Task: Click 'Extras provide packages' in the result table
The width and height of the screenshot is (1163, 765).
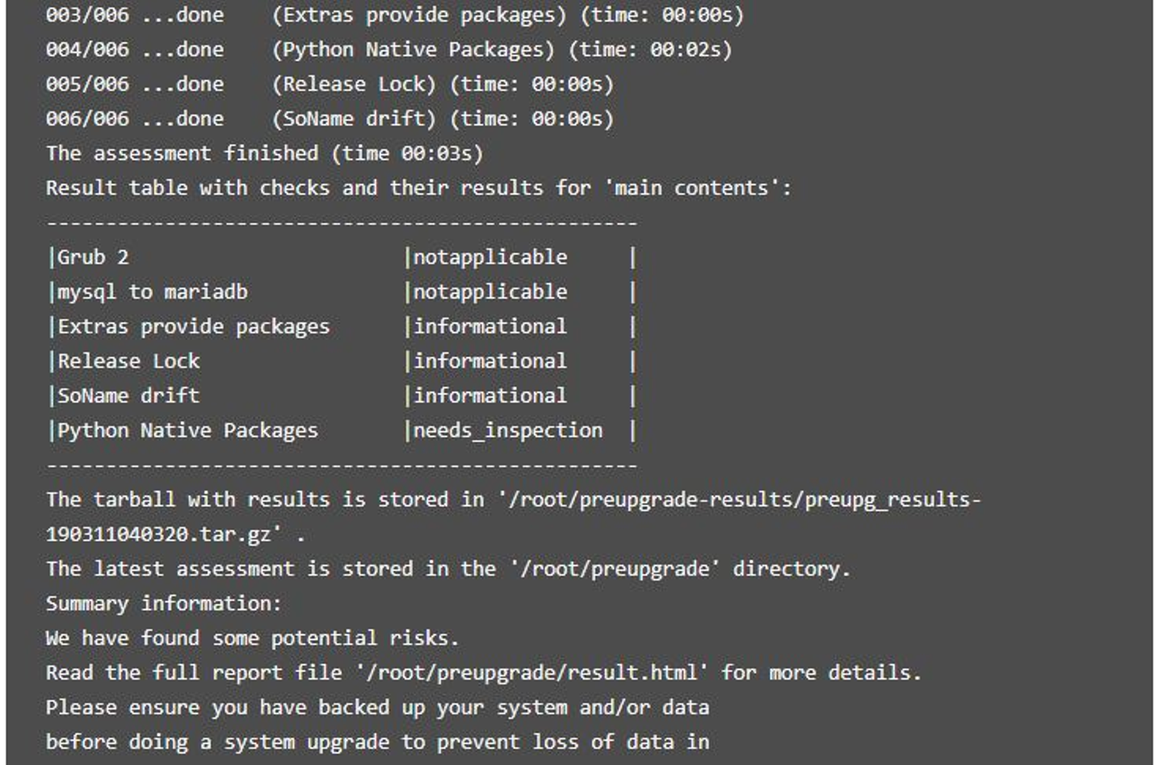Action: click(194, 327)
